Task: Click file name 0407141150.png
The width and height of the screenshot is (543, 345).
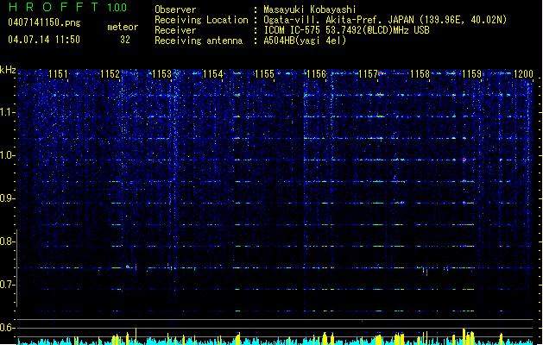Action: click(x=44, y=22)
